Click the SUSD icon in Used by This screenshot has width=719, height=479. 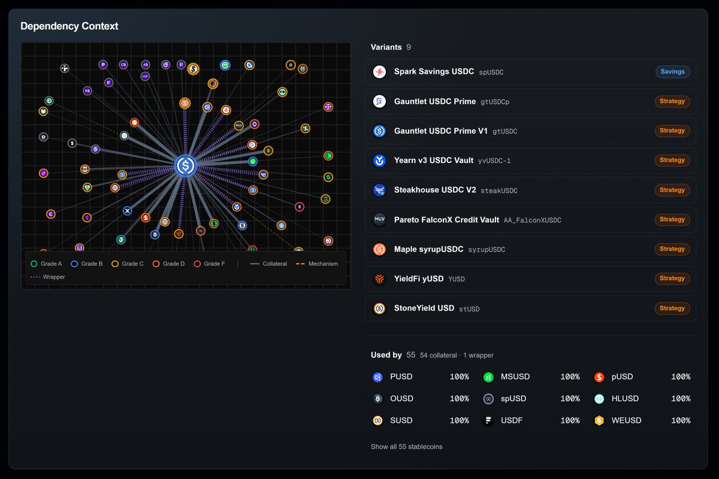(x=377, y=420)
